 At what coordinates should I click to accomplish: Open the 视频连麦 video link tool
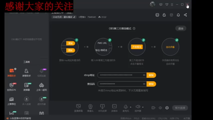tap(42, 73)
